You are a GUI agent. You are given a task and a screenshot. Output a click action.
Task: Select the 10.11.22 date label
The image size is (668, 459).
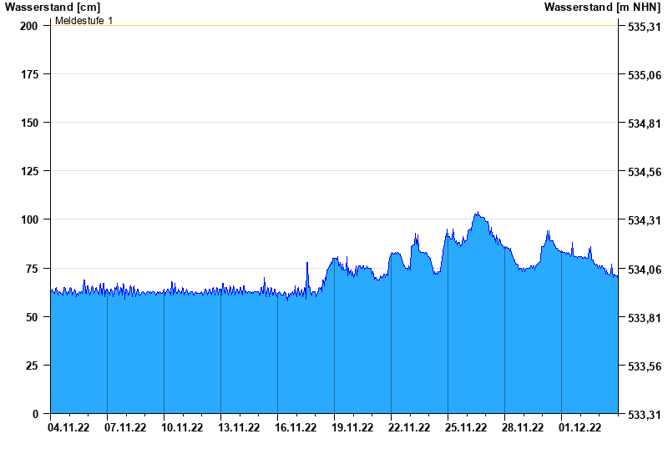click(x=182, y=428)
